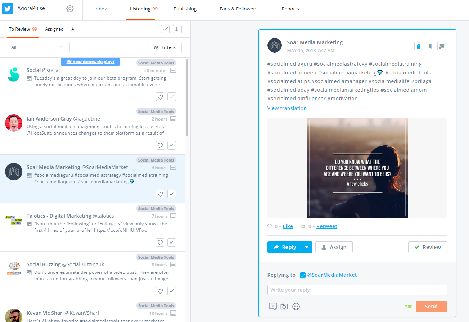
Task: Mark Ian Anderson Gray item as reviewed
Action: [x=172, y=145]
